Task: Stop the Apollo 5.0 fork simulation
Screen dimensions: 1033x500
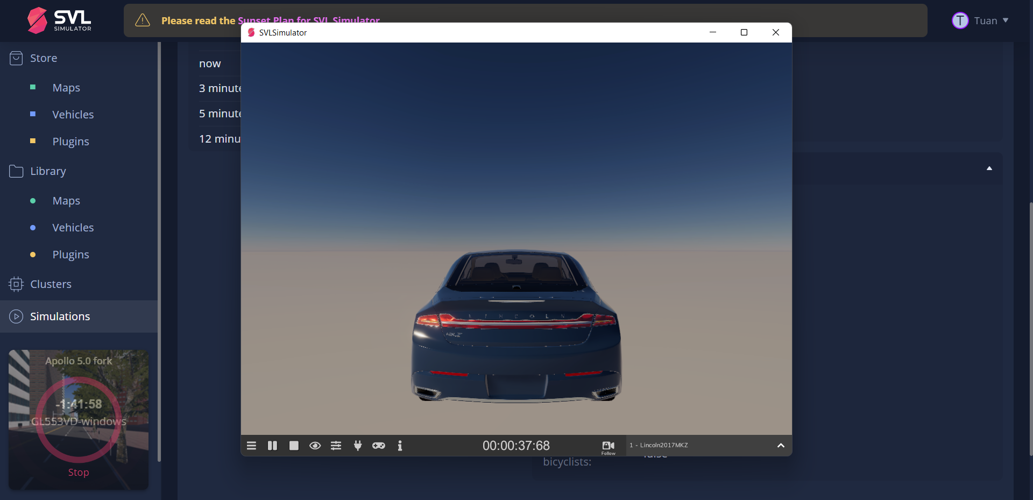Action: (78, 472)
